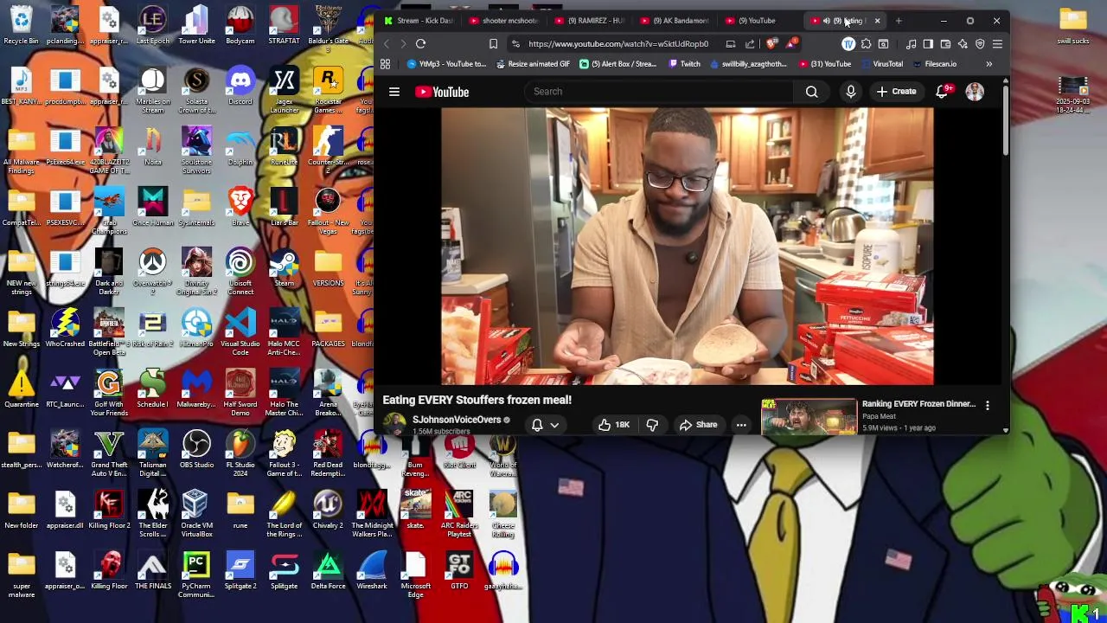Select the Steam desktop shortcut

pos(285,268)
